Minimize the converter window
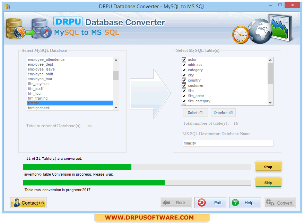Viewport: 304px width, 223px height. pyautogui.click(x=271, y=6)
